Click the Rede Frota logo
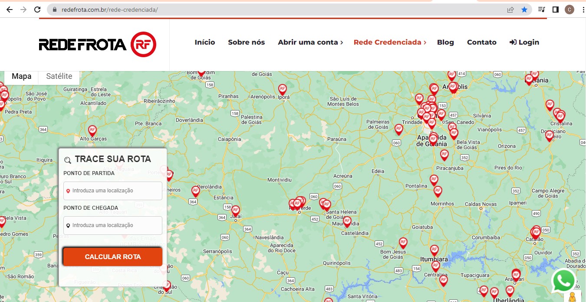The width and height of the screenshot is (586, 302). click(98, 44)
